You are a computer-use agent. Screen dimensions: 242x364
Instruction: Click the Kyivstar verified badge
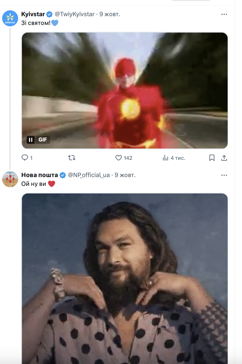50,14
